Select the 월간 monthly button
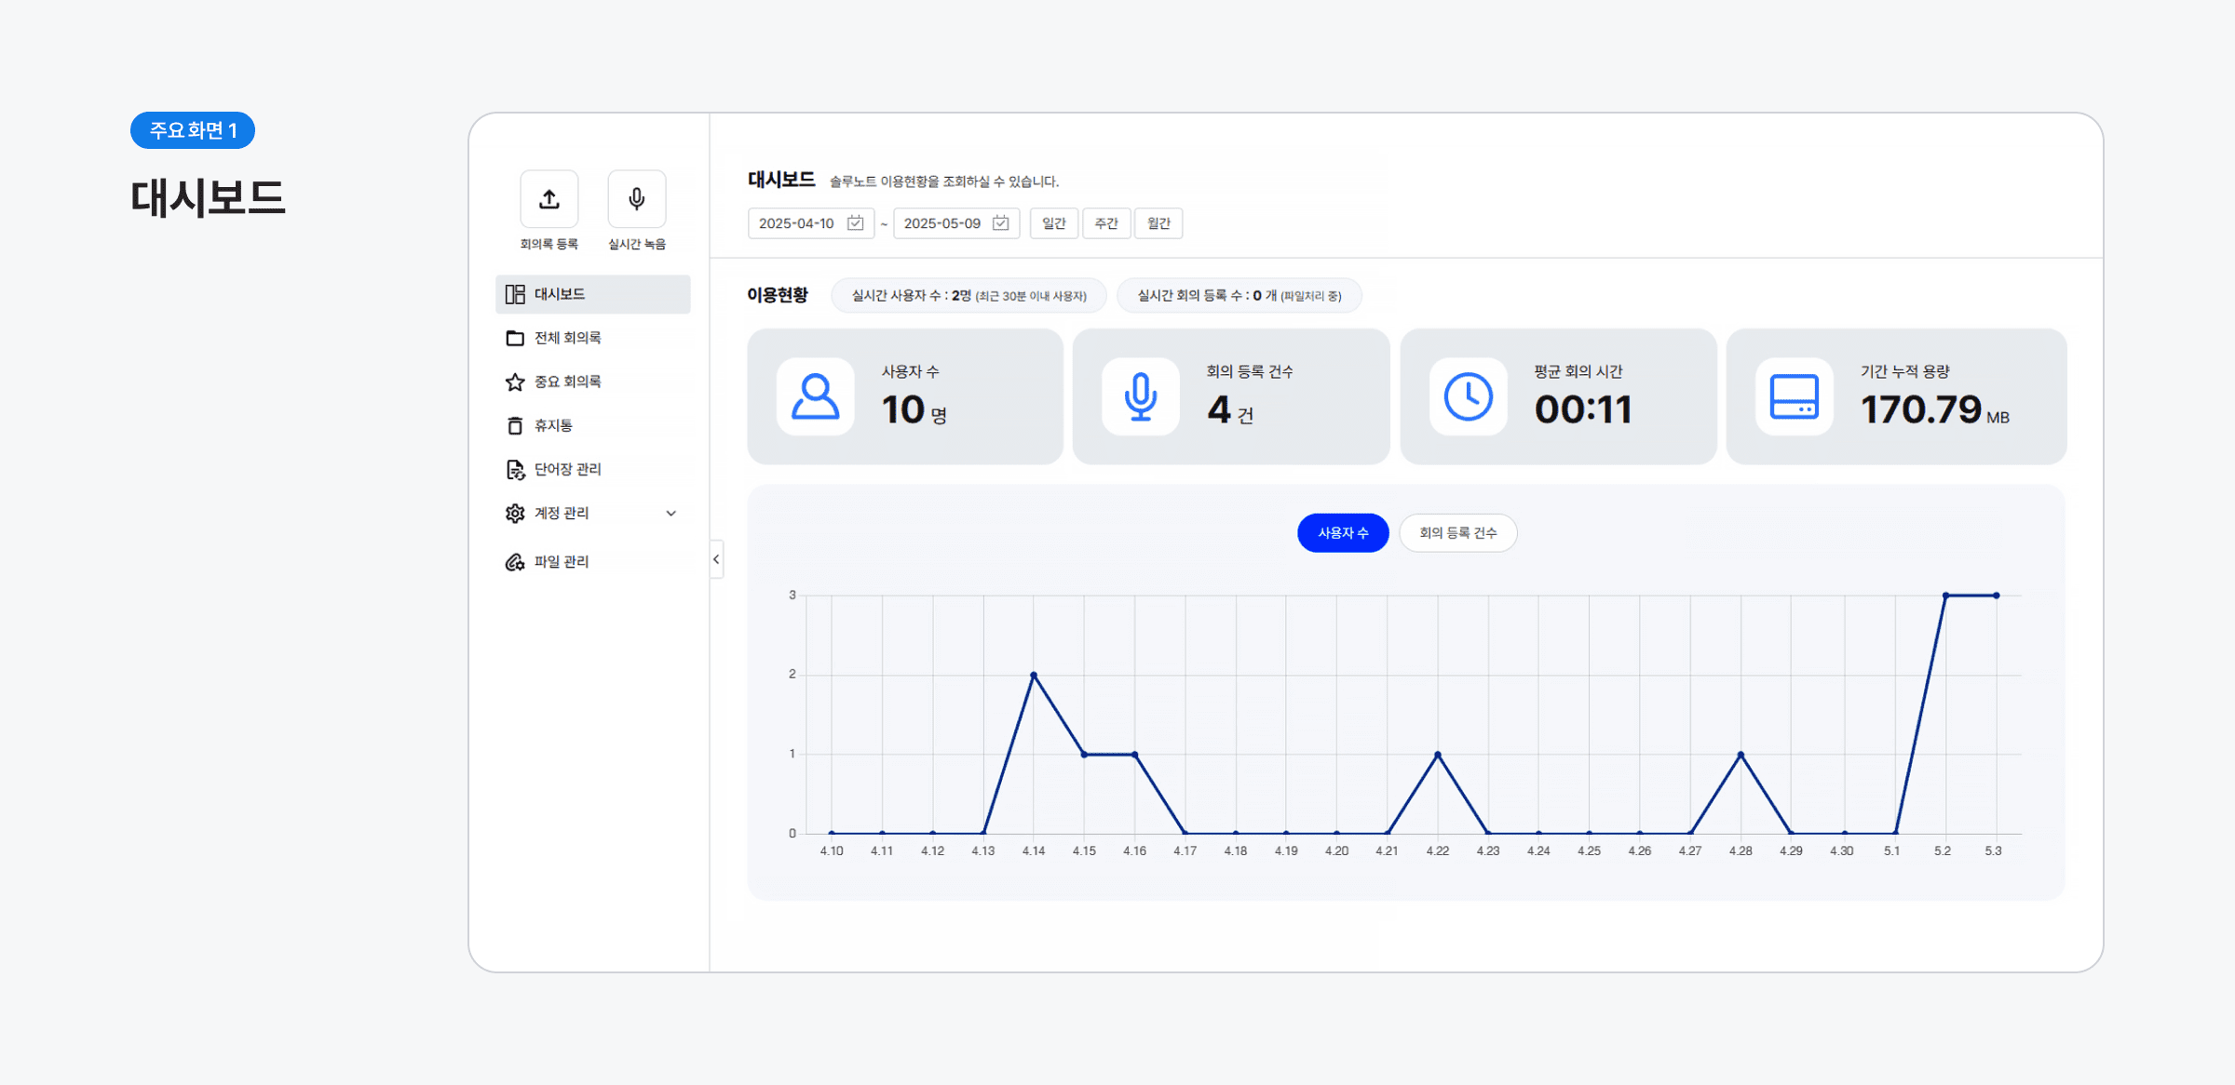This screenshot has height=1085, width=2235. (1158, 223)
